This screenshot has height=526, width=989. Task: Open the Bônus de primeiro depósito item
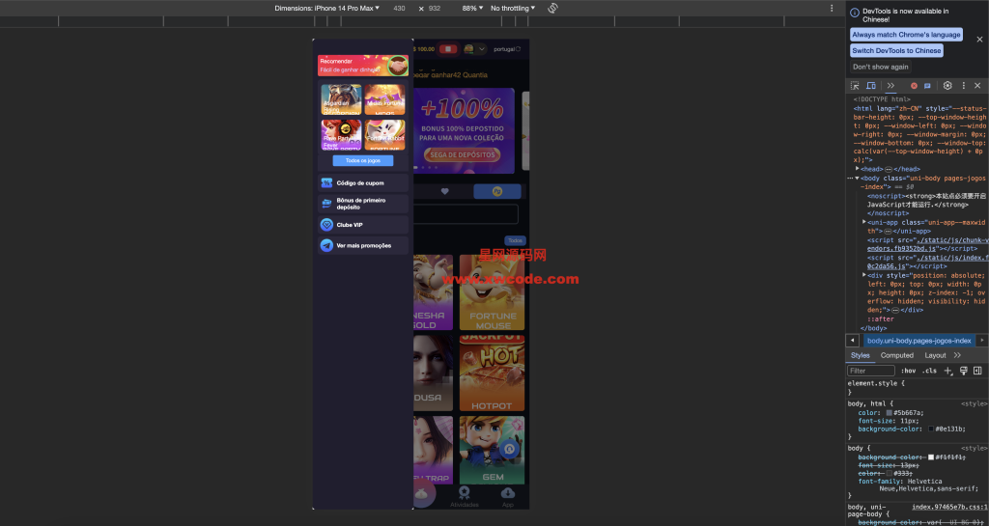(362, 204)
